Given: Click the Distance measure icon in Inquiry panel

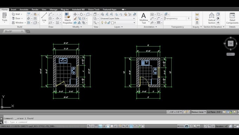Looking at the screenshot, I should point(197,14).
